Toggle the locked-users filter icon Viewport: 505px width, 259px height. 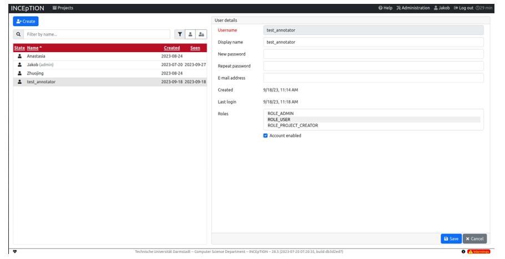point(201,34)
